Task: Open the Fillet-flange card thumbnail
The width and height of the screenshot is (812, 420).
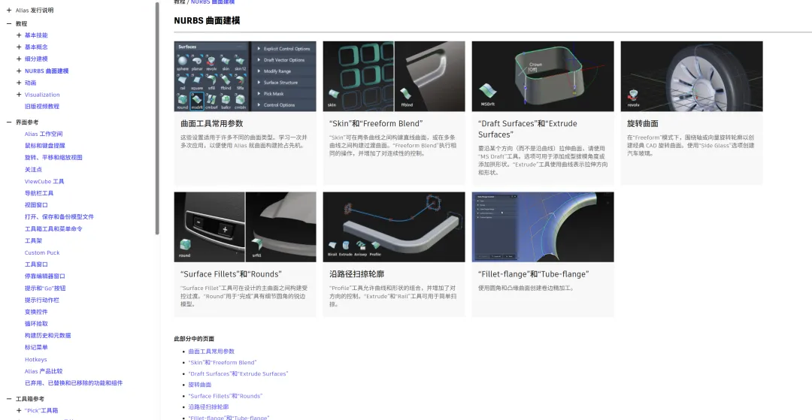Action: point(543,227)
